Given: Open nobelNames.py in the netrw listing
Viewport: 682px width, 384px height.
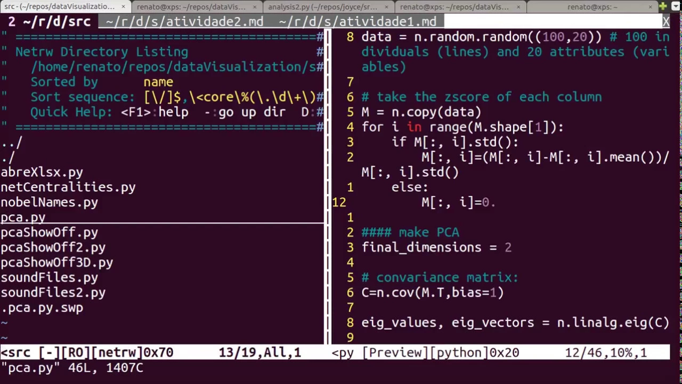Looking at the screenshot, I should click(x=49, y=202).
